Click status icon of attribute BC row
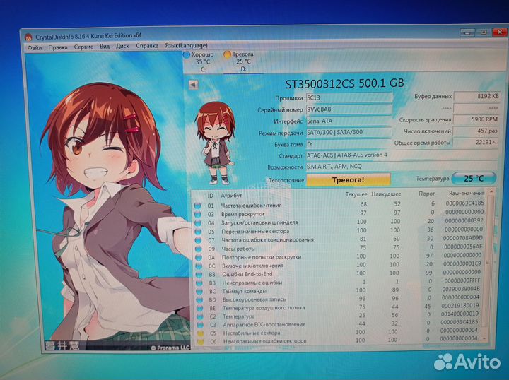 [199, 292]
